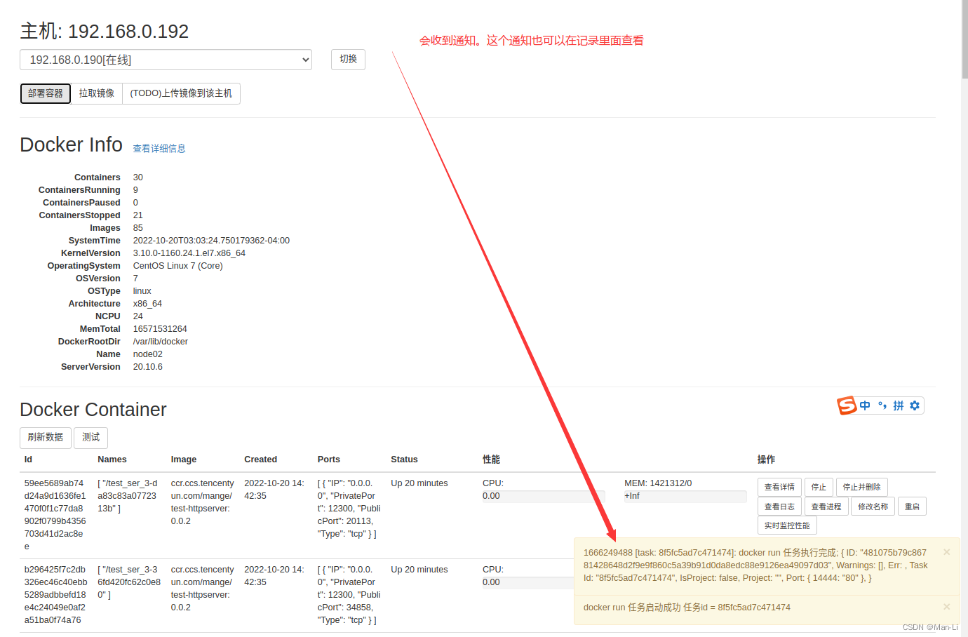
Task: Click the KernelVersion value '3.10.0-1160.24.1.el7.x86_64'
Action: pyautogui.click(x=189, y=253)
